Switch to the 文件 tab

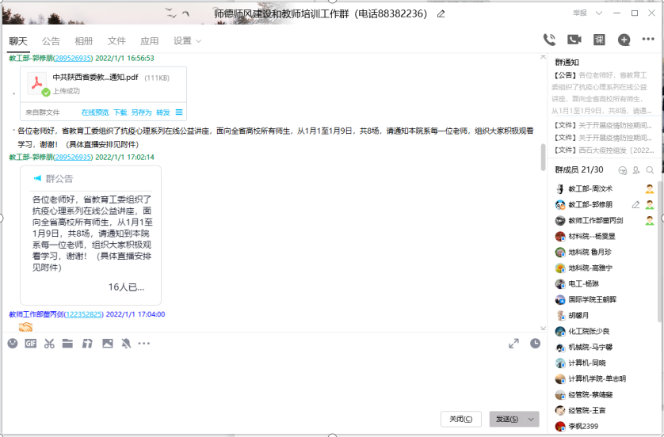coord(116,41)
